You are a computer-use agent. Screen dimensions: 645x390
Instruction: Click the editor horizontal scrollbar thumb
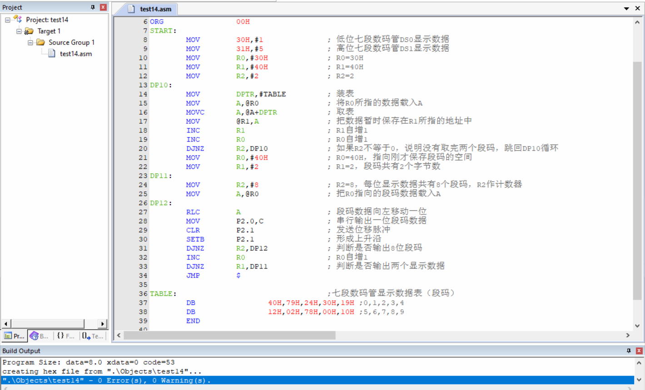pos(229,335)
